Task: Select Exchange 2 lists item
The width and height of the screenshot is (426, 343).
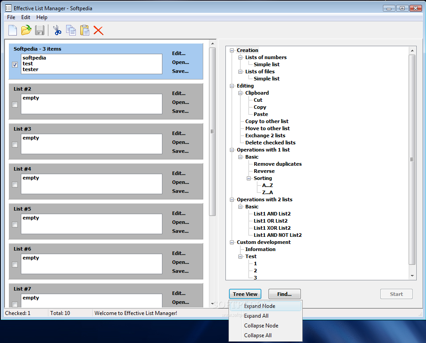Action: click(x=265, y=136)
